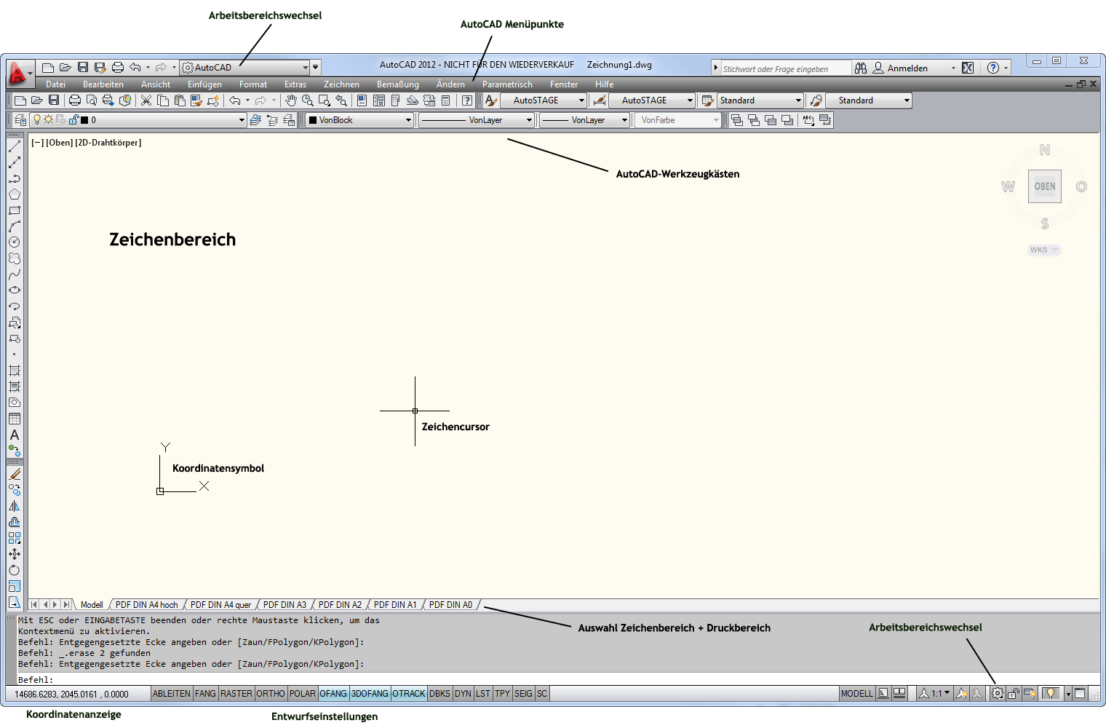Open the VonLayer linetype dropdown
The height and width of the screenshot is (728, 1106).
coord(529,120)
